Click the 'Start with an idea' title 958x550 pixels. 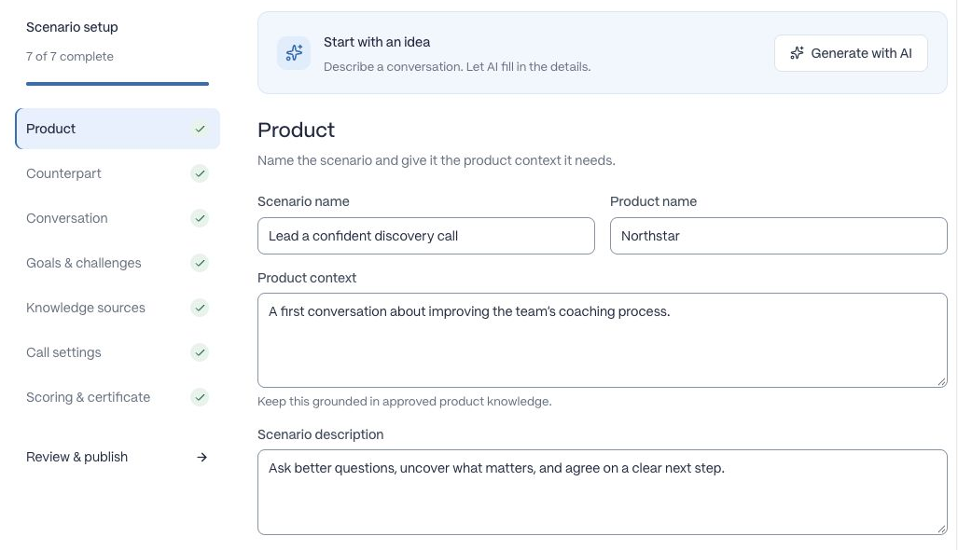click(x=377, y=42)
